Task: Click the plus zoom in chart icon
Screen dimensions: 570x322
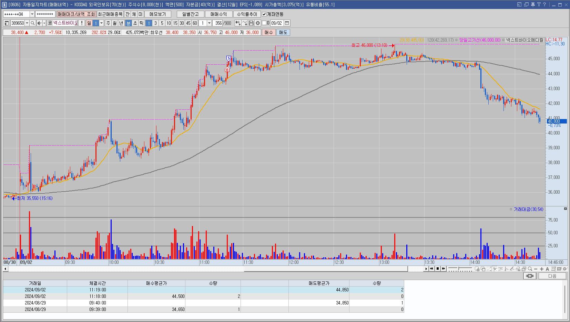Action: (x=542, y=269)
